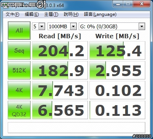The width and height of the screenshot is (153, 139).
Task: Select the 4K read value 7.743
Action: [60, 90]
